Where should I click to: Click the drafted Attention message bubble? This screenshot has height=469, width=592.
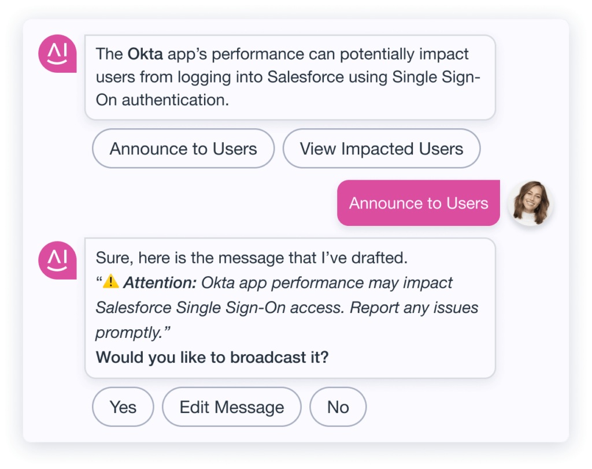point(289,306)
